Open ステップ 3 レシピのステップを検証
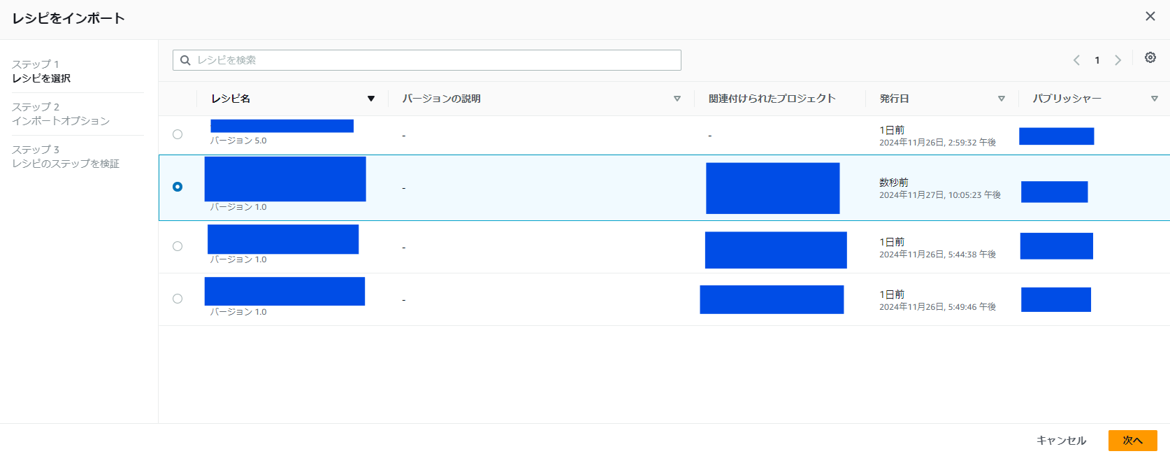1170x456 pixels. (x=66, y=157)
